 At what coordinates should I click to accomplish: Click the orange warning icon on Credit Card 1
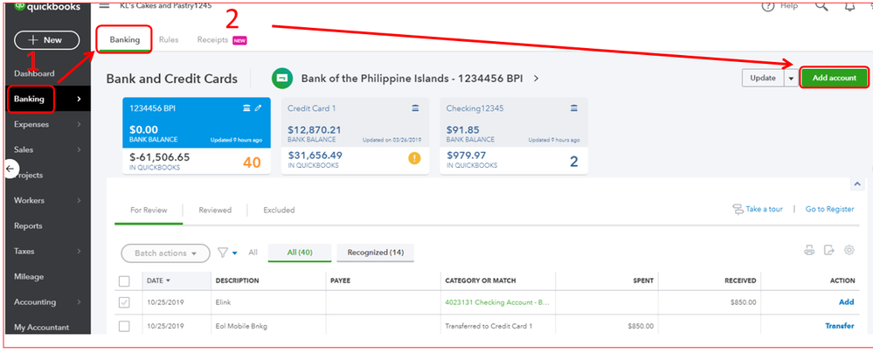pos(415,158)
